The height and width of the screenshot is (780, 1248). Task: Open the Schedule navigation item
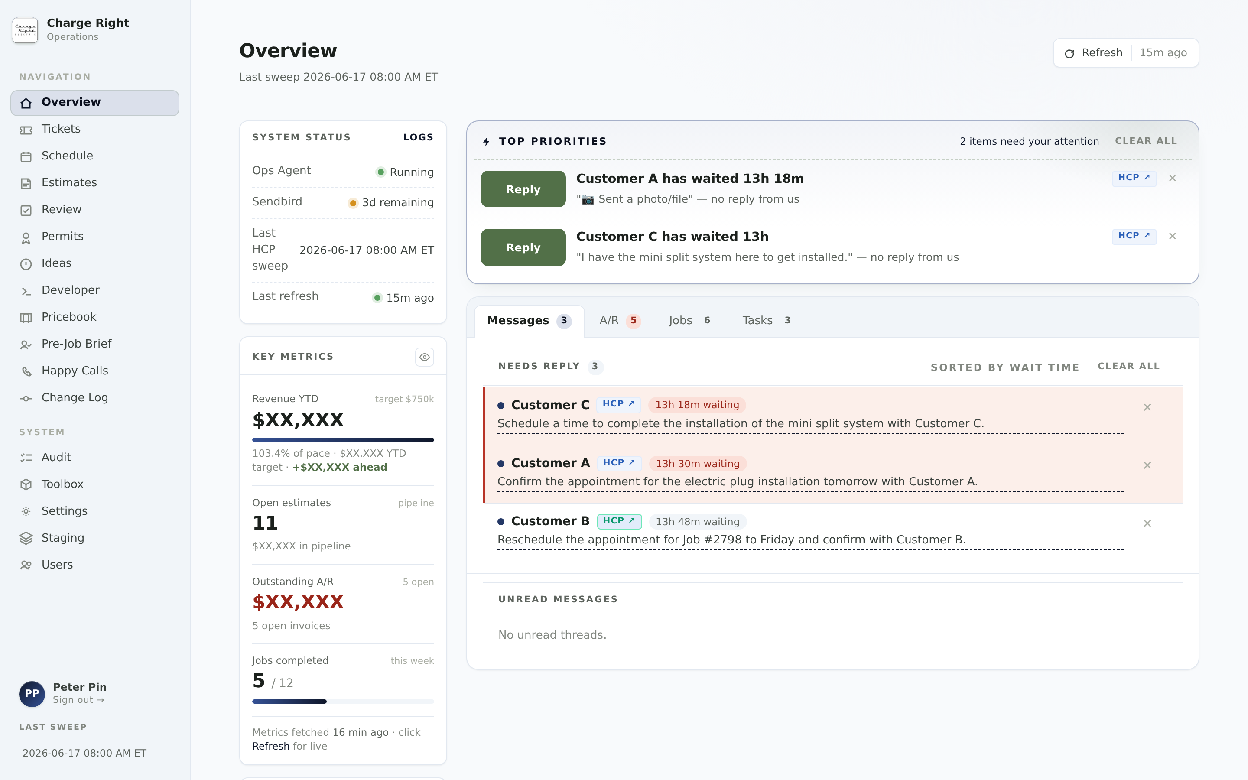point(95,156)
